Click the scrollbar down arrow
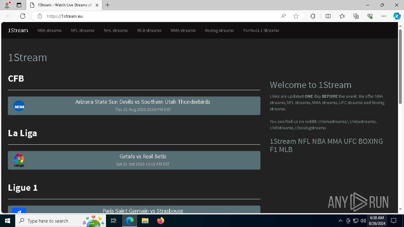The image size is (404, 227). point(401,209)
